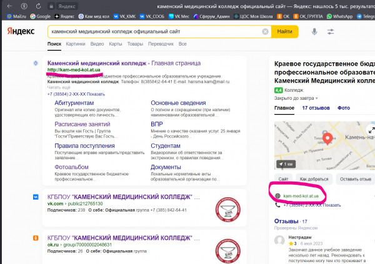Open the Фото tab in sidebar
The image size is (375, 264).
344,108
